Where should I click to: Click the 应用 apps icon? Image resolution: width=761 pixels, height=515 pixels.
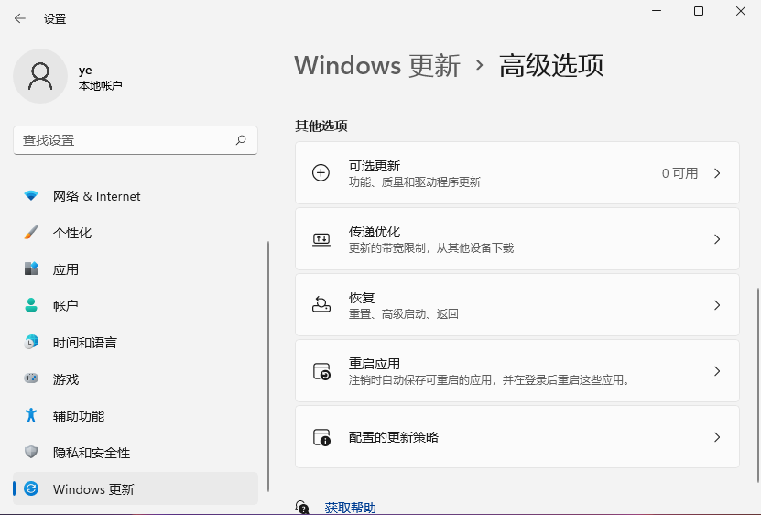[x=31, y=268]
